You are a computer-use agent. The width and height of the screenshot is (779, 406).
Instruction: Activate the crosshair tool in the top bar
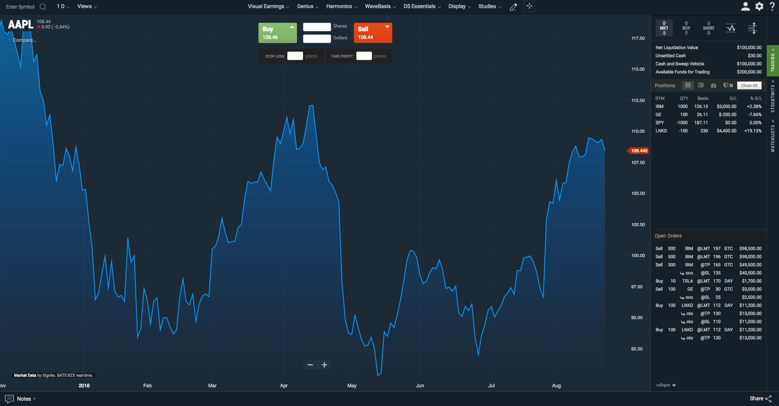click(x=529, y=6)
